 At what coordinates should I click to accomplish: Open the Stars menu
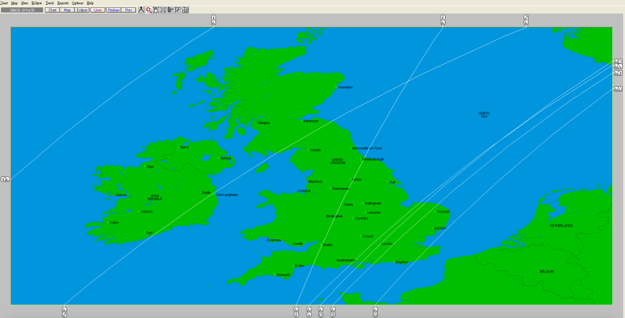point(24,3)
